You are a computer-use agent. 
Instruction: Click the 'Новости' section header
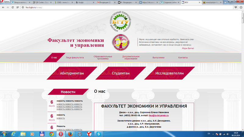[x=68, y=92]
